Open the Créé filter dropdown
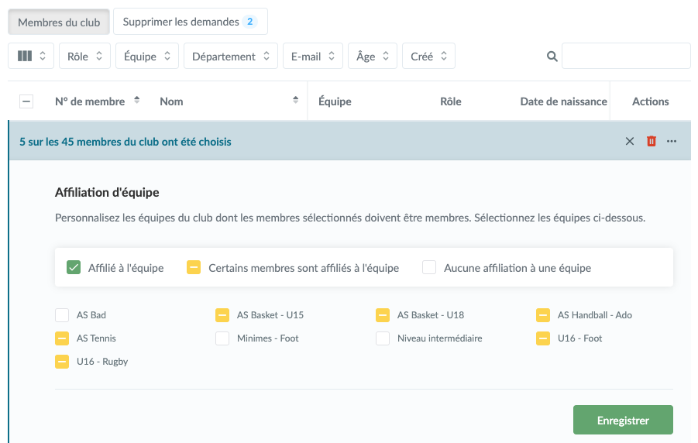 (x=428, y=57)
